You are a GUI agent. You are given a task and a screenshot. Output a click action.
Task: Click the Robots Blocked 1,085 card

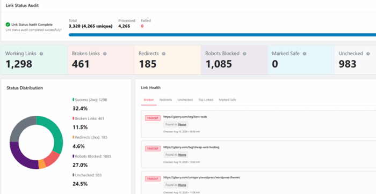[x=234, y=60]
